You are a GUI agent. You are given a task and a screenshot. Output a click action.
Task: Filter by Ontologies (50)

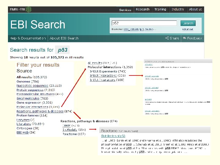28,128
